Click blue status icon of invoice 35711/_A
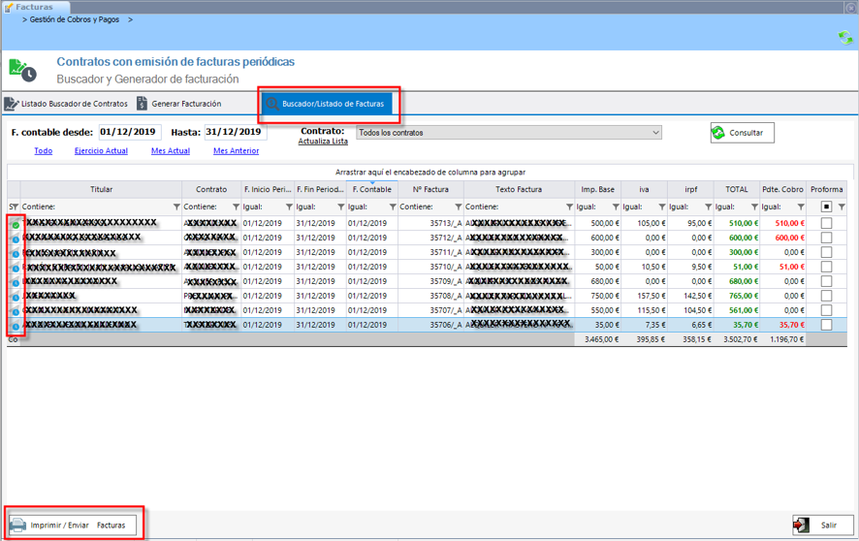This screenshot has height=541, width=859. click(x=16, y=253)
